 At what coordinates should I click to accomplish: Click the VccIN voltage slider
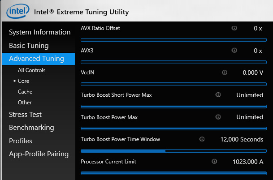173,84
